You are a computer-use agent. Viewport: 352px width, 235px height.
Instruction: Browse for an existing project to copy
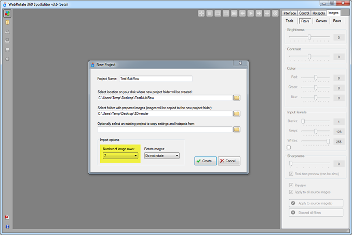click(x=236, y=129)
